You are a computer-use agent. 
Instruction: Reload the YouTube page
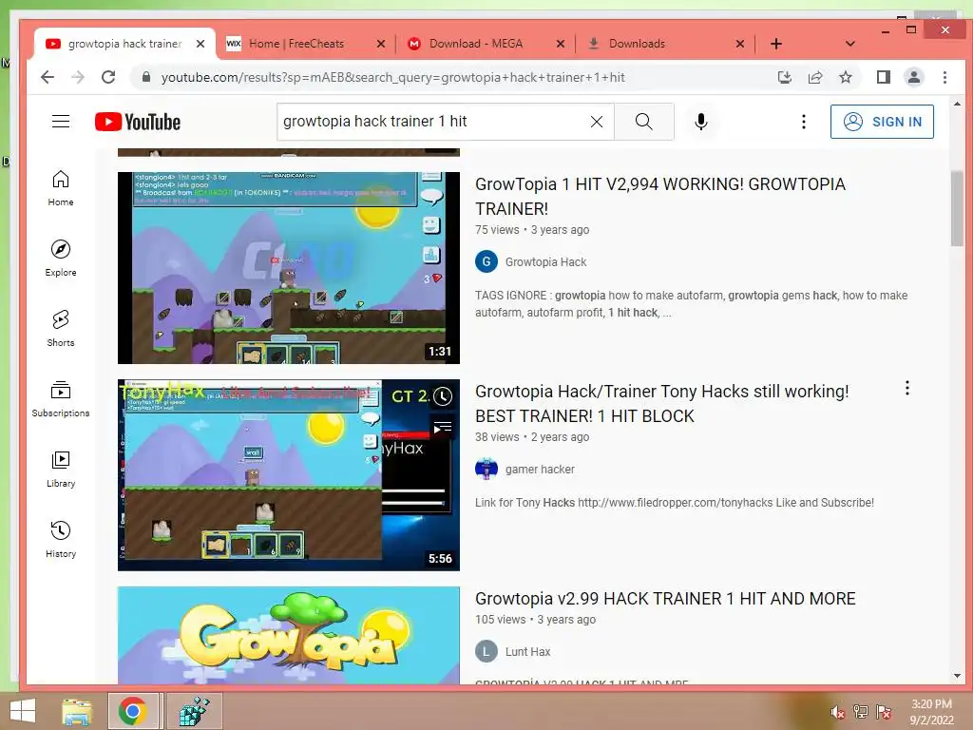[x=108, y=77]
